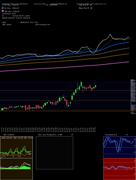
Task: Open the red RSI chart panel
Action: click(119, 169)
